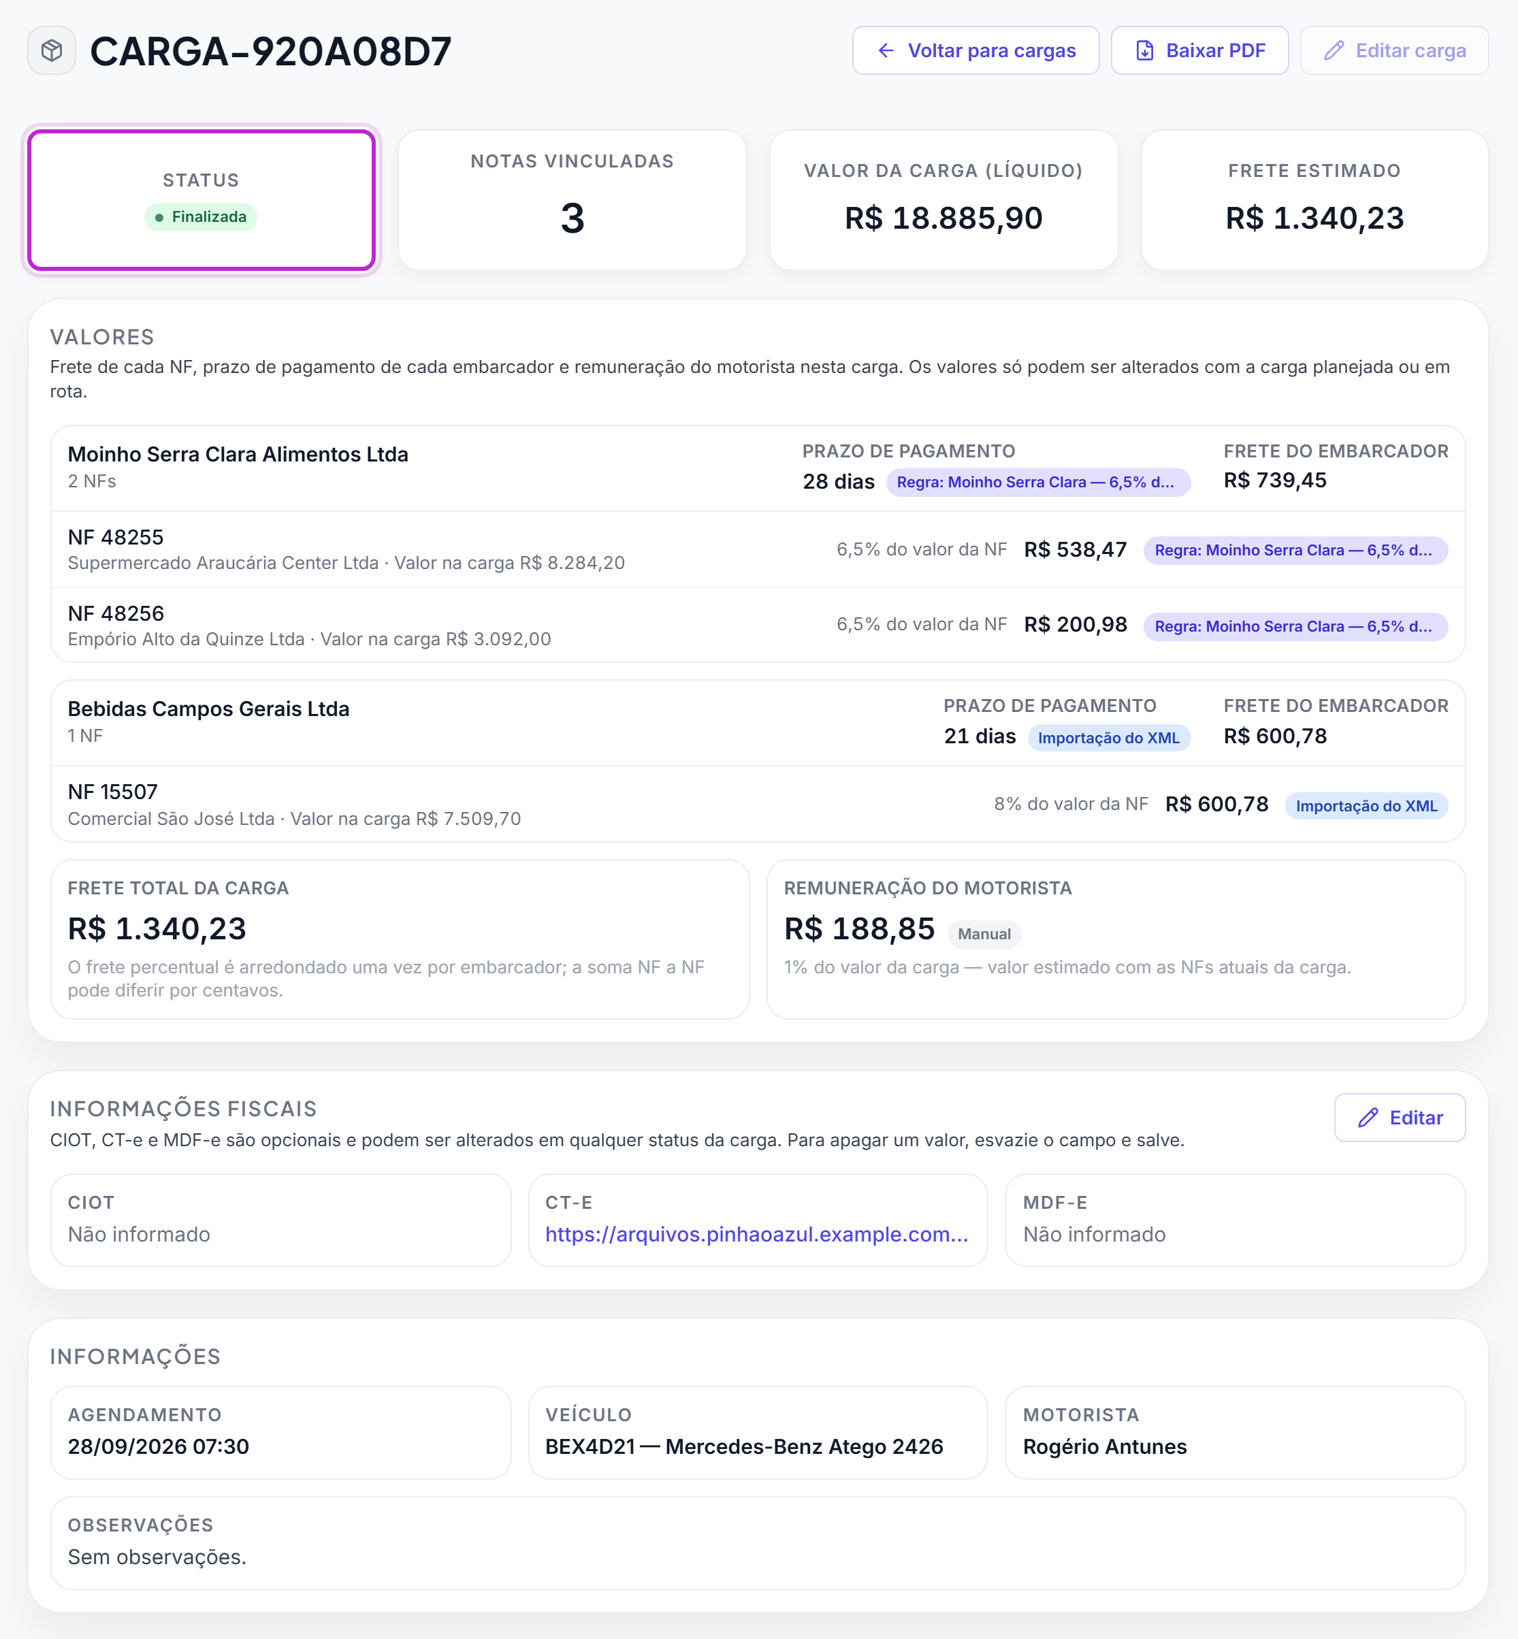Click the back arrow icon in Voltar para cargas

[x=886, y=51]
